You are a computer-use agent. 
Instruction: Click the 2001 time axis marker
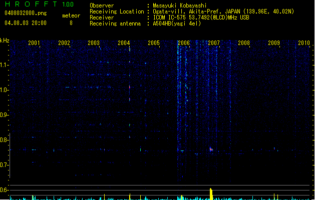[34, 42]
